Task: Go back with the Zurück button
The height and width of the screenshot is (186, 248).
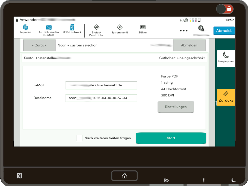Action: tap(39, 45)
